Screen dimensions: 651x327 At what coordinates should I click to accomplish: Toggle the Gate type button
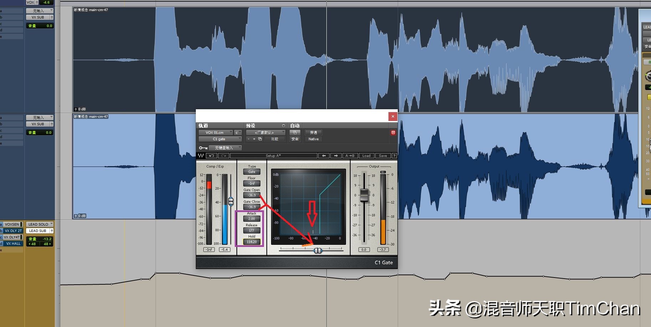[251, 172]
